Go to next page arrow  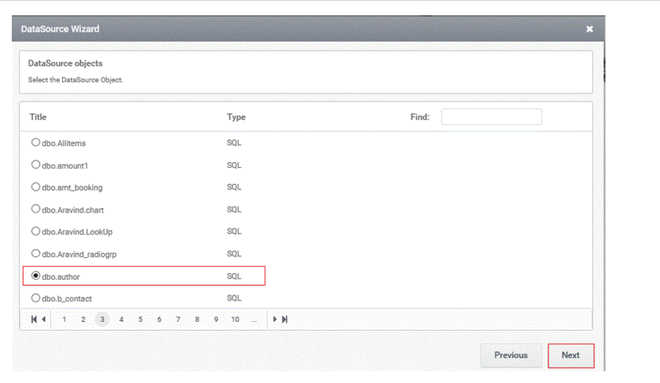click(275, 320)
